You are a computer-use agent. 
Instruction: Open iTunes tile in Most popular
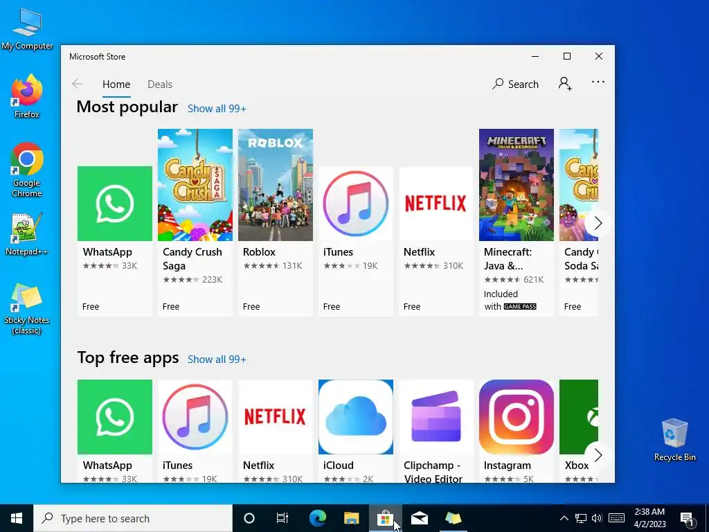pos(356,241)
